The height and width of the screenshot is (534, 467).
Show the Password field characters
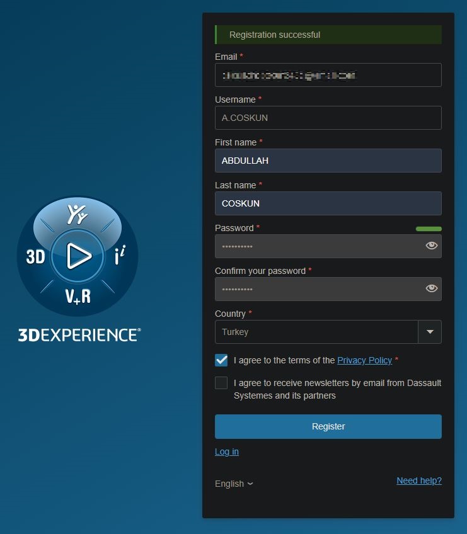(x=432, y=246)
